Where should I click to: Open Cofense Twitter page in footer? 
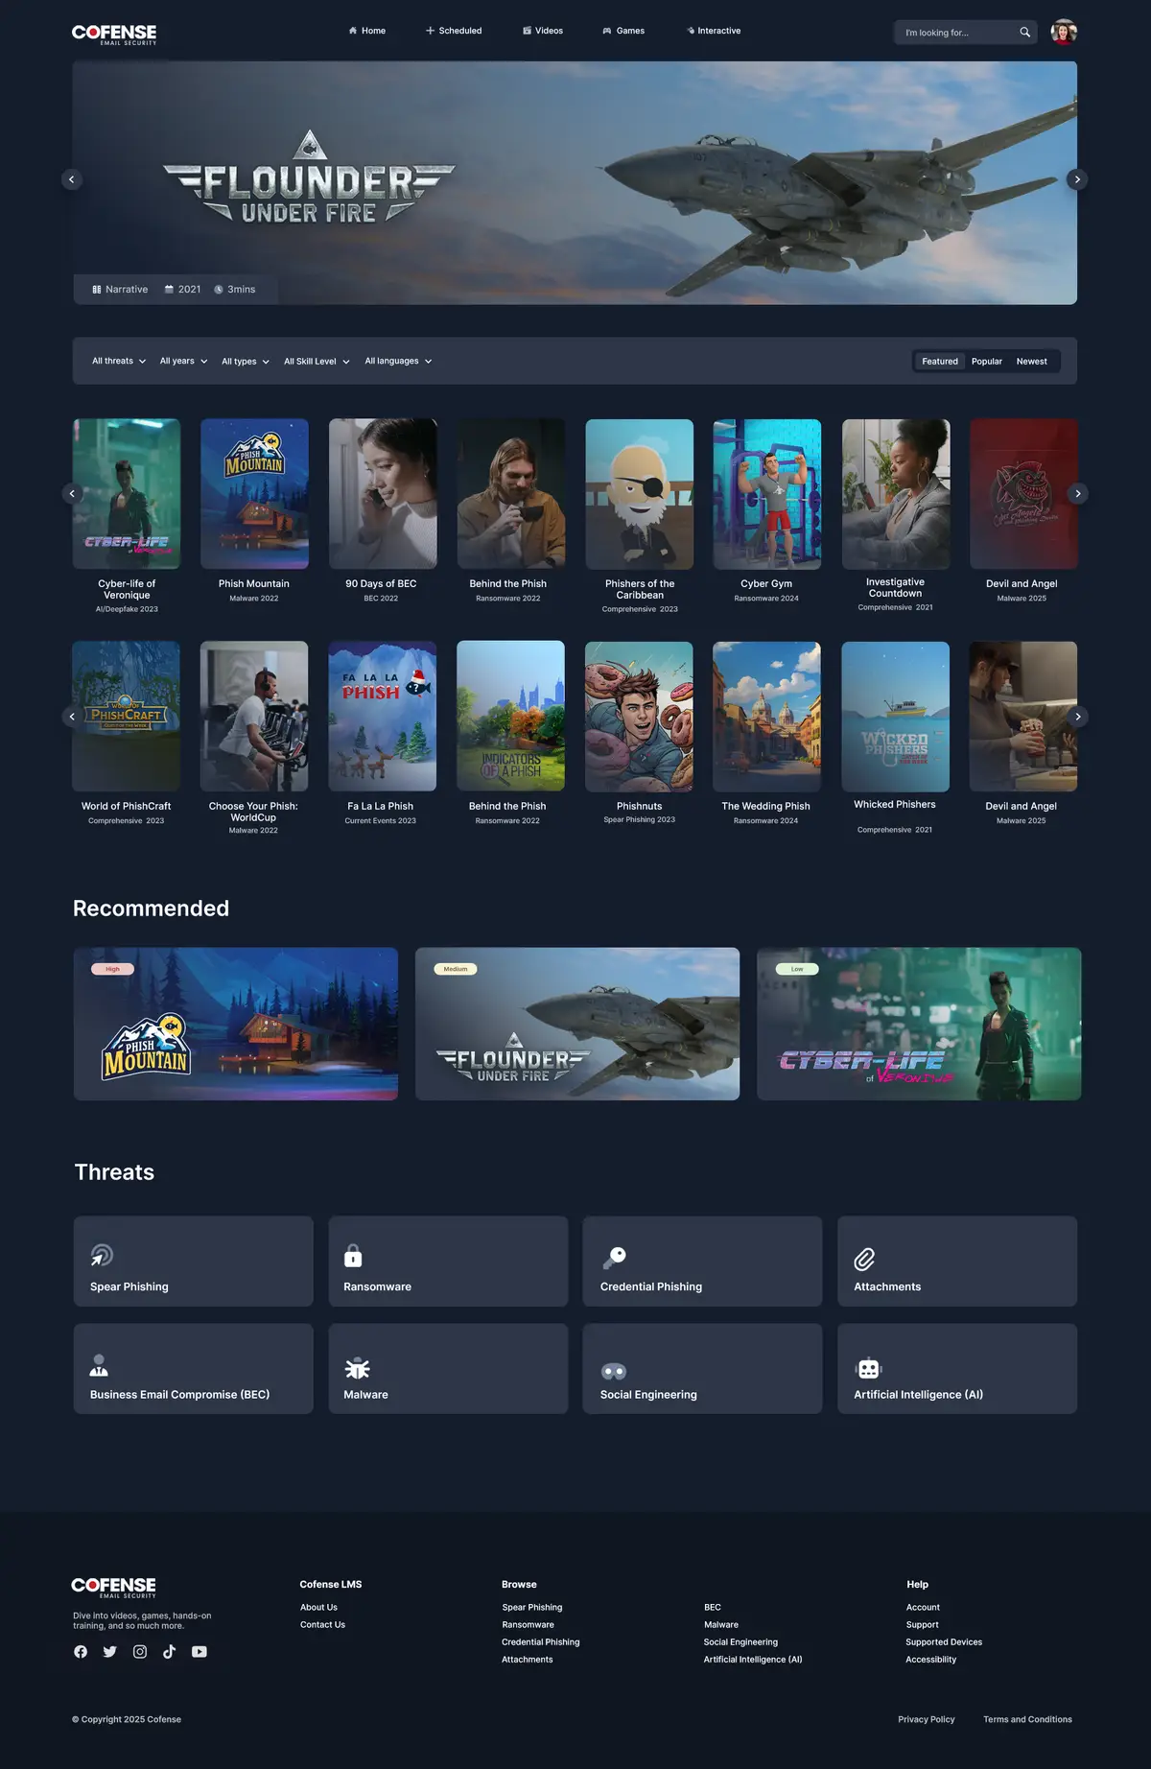(110, 1652)
